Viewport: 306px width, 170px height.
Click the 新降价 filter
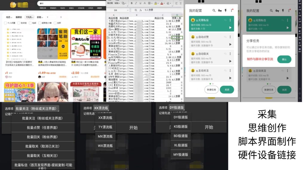19,17
